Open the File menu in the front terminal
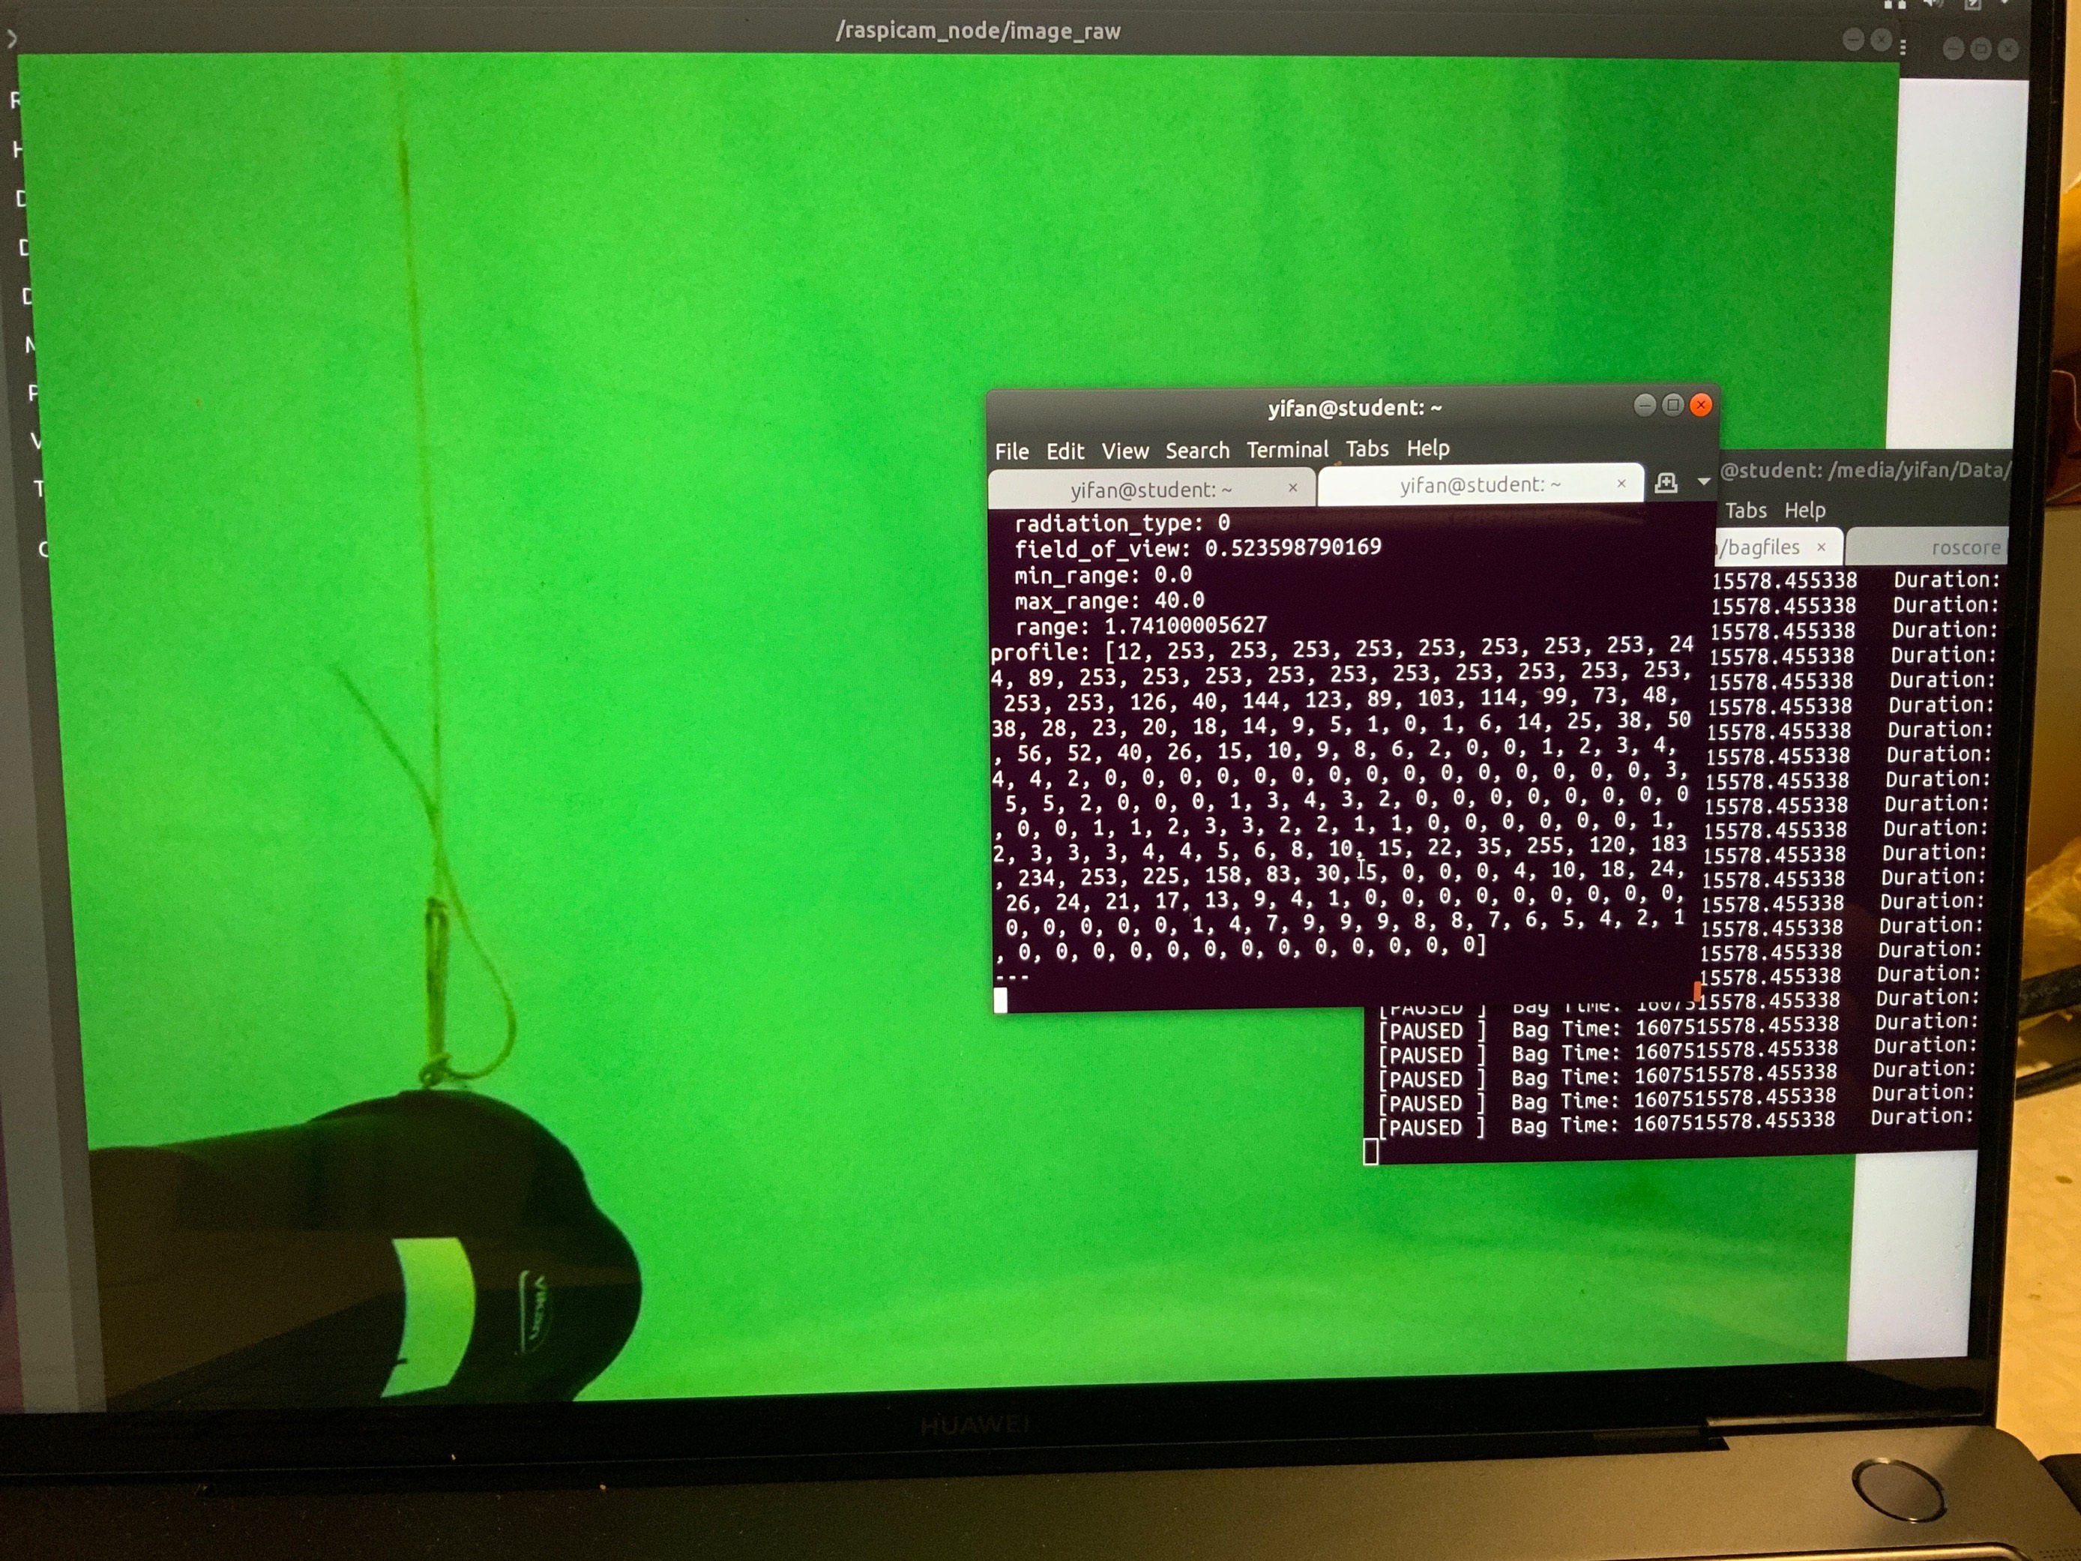2081x1561 pixels. [1011, 451]
